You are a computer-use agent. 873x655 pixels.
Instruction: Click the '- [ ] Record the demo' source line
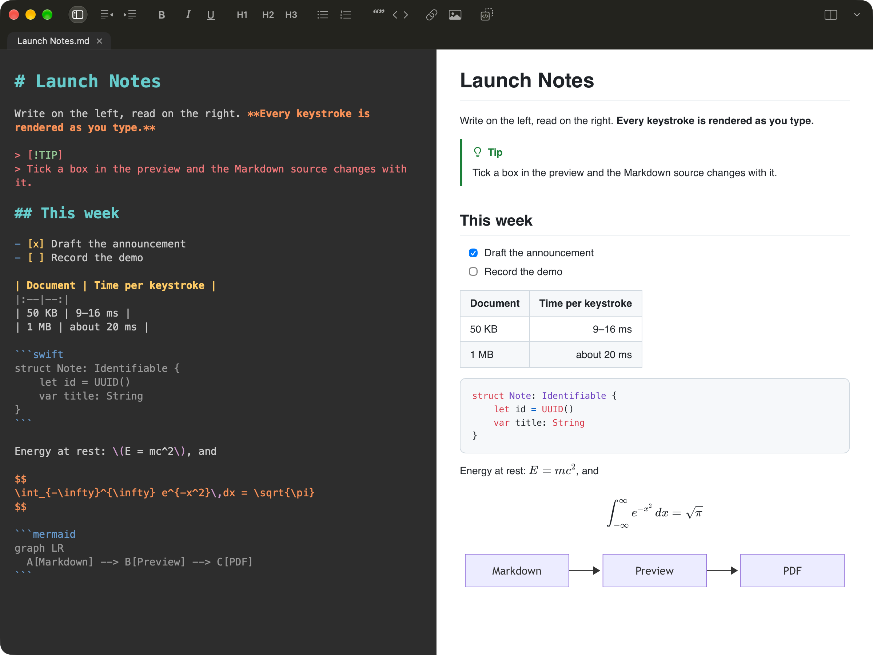(79, 258)
